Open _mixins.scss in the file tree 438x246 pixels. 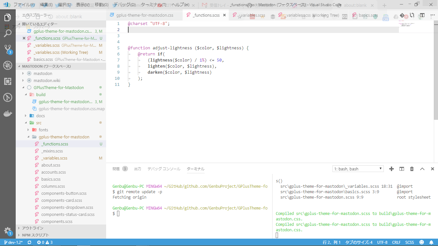tap(52, 151)
